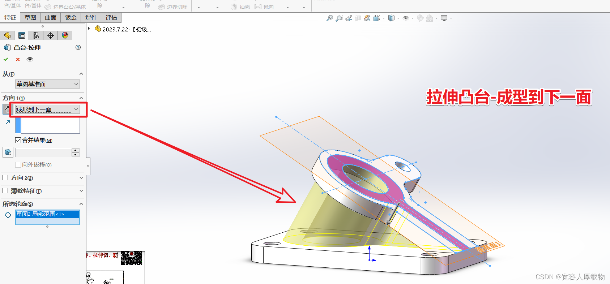This screenshot has height=284, width=610.
Task: Click the Hide/Show Items eye icon
Action: click(x=406, y=18)
